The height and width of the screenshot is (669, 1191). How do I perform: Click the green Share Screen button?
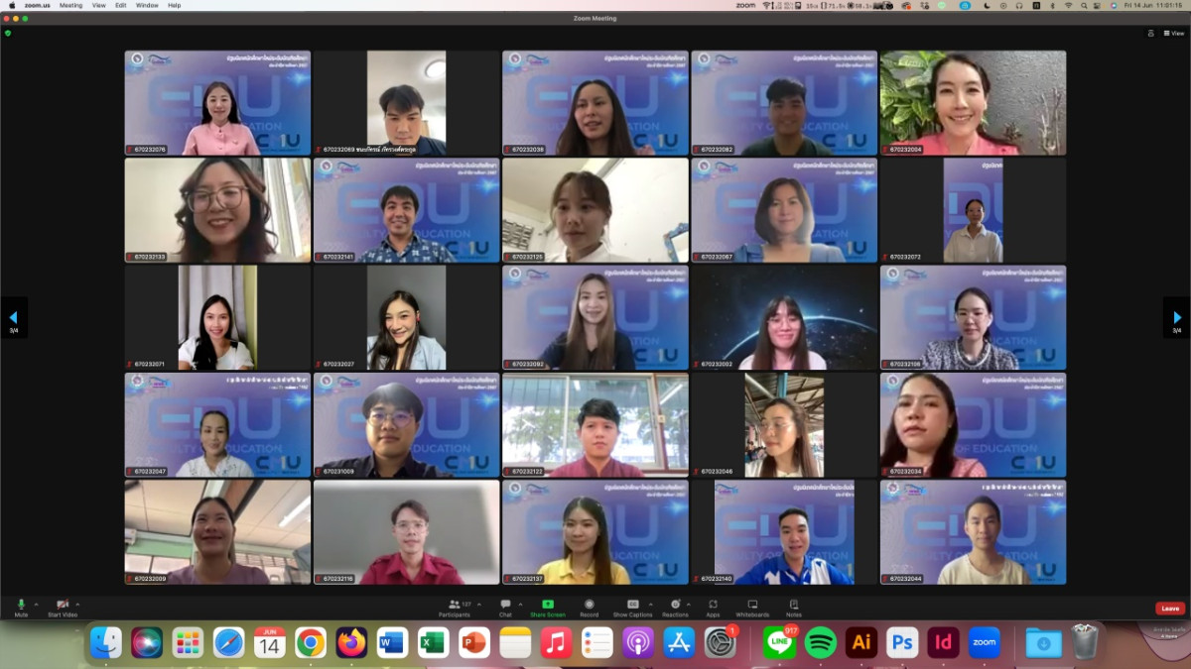coord(547,606)
